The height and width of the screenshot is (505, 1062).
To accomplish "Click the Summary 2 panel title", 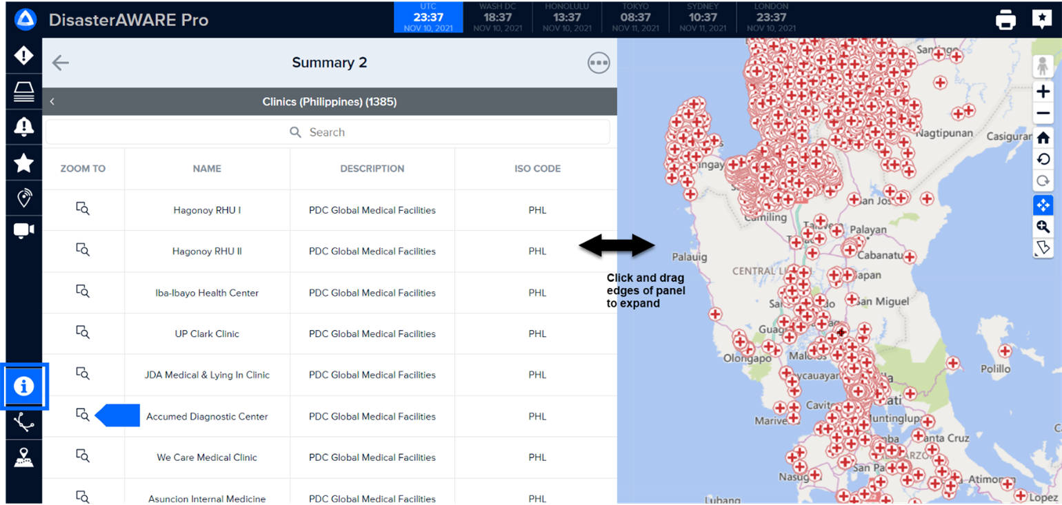I will click(330, 63).
